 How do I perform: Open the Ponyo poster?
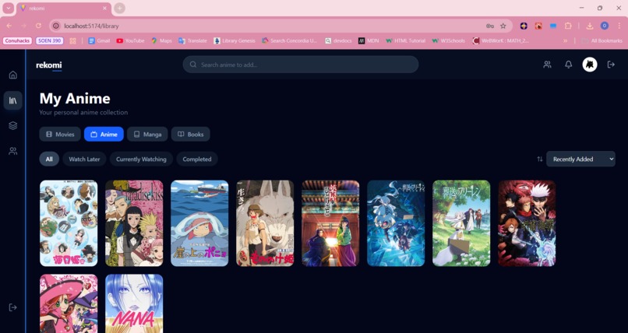[199, 223]
